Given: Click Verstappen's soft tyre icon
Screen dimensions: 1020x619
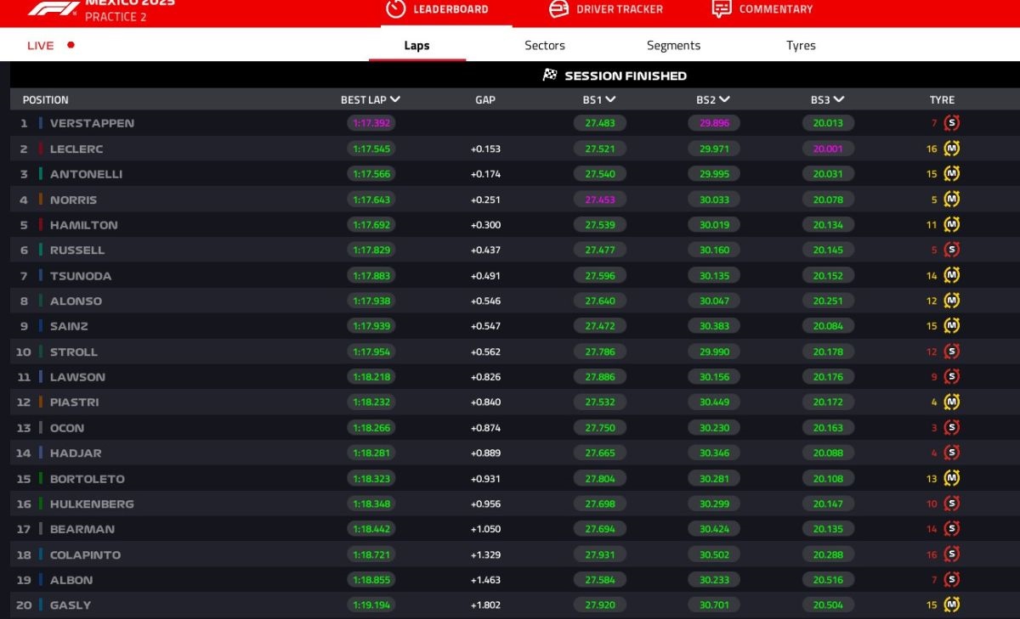Looking at the screenshot, I should (952, 123).
